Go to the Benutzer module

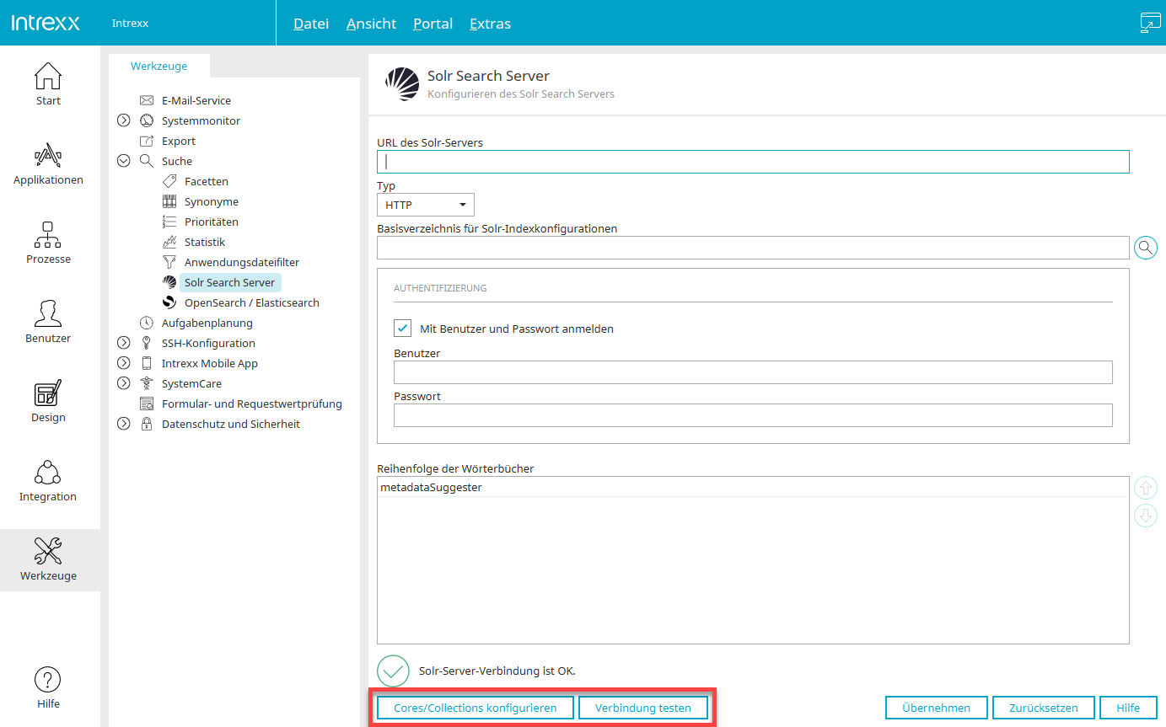click(48, 322)
